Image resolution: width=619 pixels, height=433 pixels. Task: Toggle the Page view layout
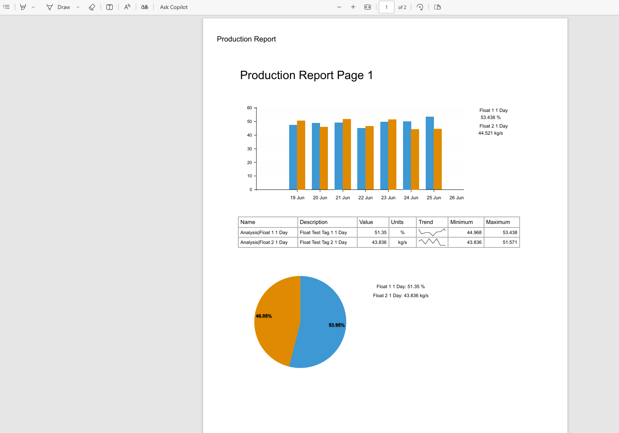437,7
